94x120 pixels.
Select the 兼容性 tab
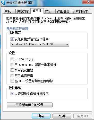37,11
